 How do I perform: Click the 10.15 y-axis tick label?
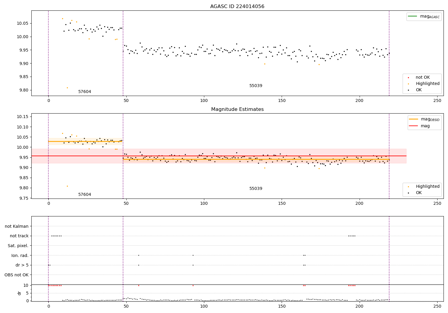pos(22,117)
